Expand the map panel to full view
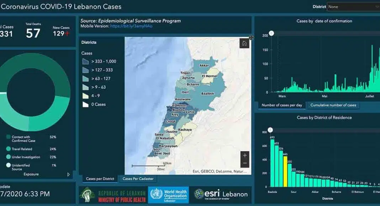This screenshot has width=380, height=206. tap(251, 38)
